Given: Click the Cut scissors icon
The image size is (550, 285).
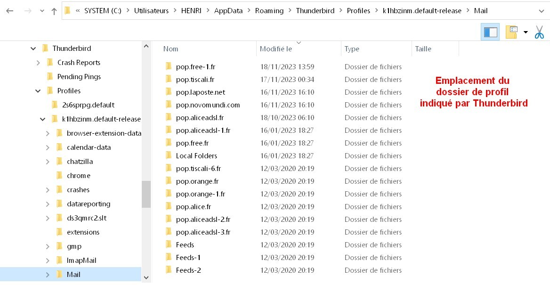Looking at the screenshot, I should point(539,33).
